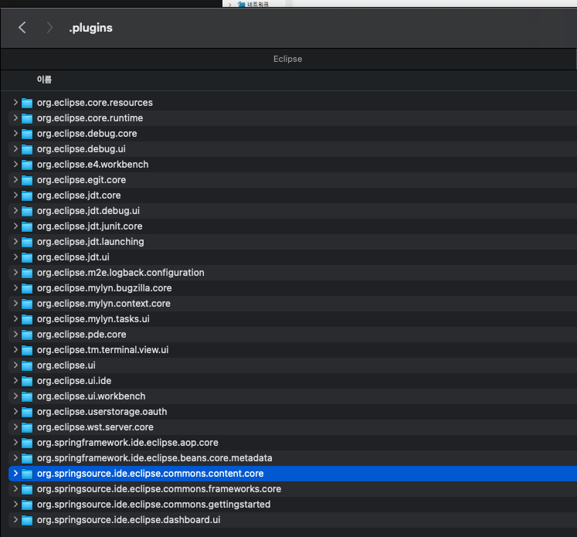
Task: Expand org.eclipse.debug.core folder
Action: 15,133
